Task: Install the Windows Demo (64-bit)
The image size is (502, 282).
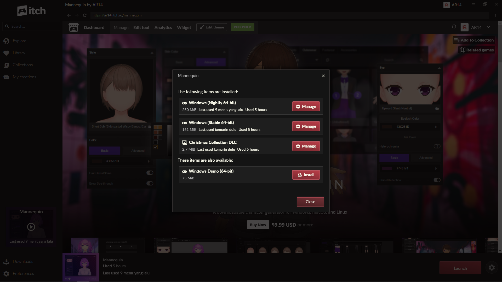Action: point(306,174)
